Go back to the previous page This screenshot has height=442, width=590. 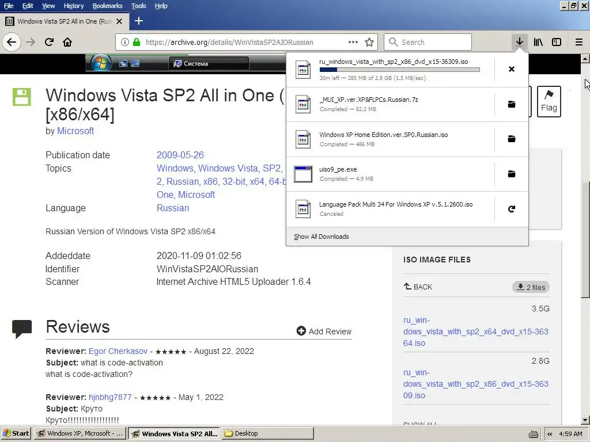tap(12, 42)
